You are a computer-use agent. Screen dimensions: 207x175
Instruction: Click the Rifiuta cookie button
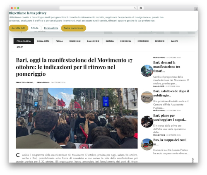34,28
